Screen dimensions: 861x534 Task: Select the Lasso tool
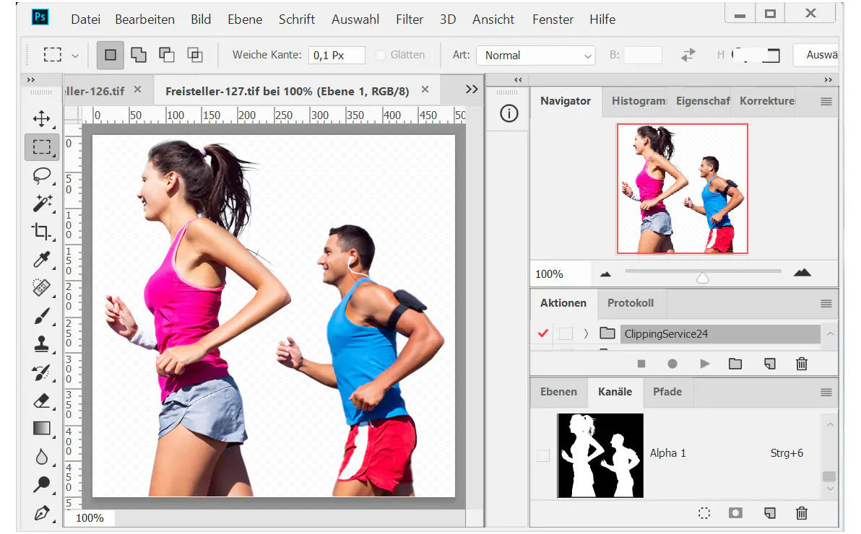coord(41,175)
